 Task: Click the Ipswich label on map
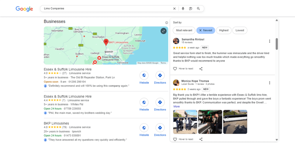click(109, 52)
